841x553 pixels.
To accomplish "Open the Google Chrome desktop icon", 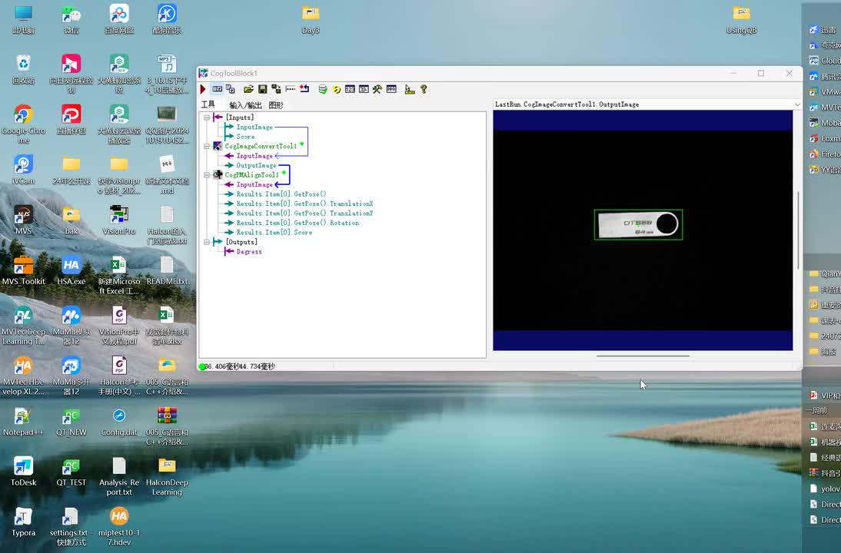I will coord(24,124).
